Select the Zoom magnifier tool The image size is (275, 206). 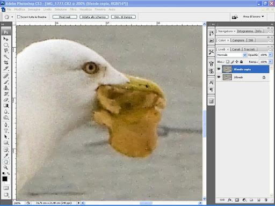point(6,167)
